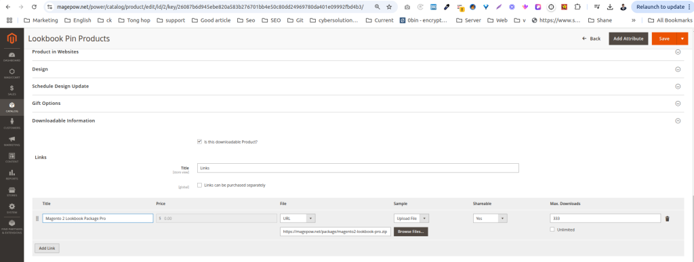Open the Save button dropdown arrow
Viewport: 694px width, 262px height.
tap(682, 39)
